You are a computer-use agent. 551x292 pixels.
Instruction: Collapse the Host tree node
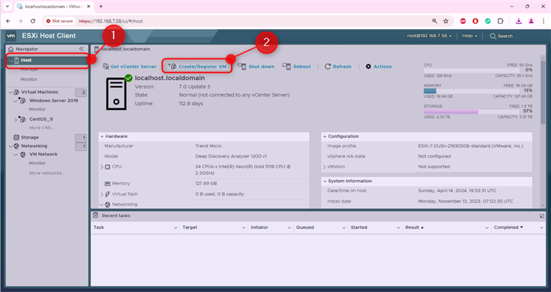(x=10, y=60)
